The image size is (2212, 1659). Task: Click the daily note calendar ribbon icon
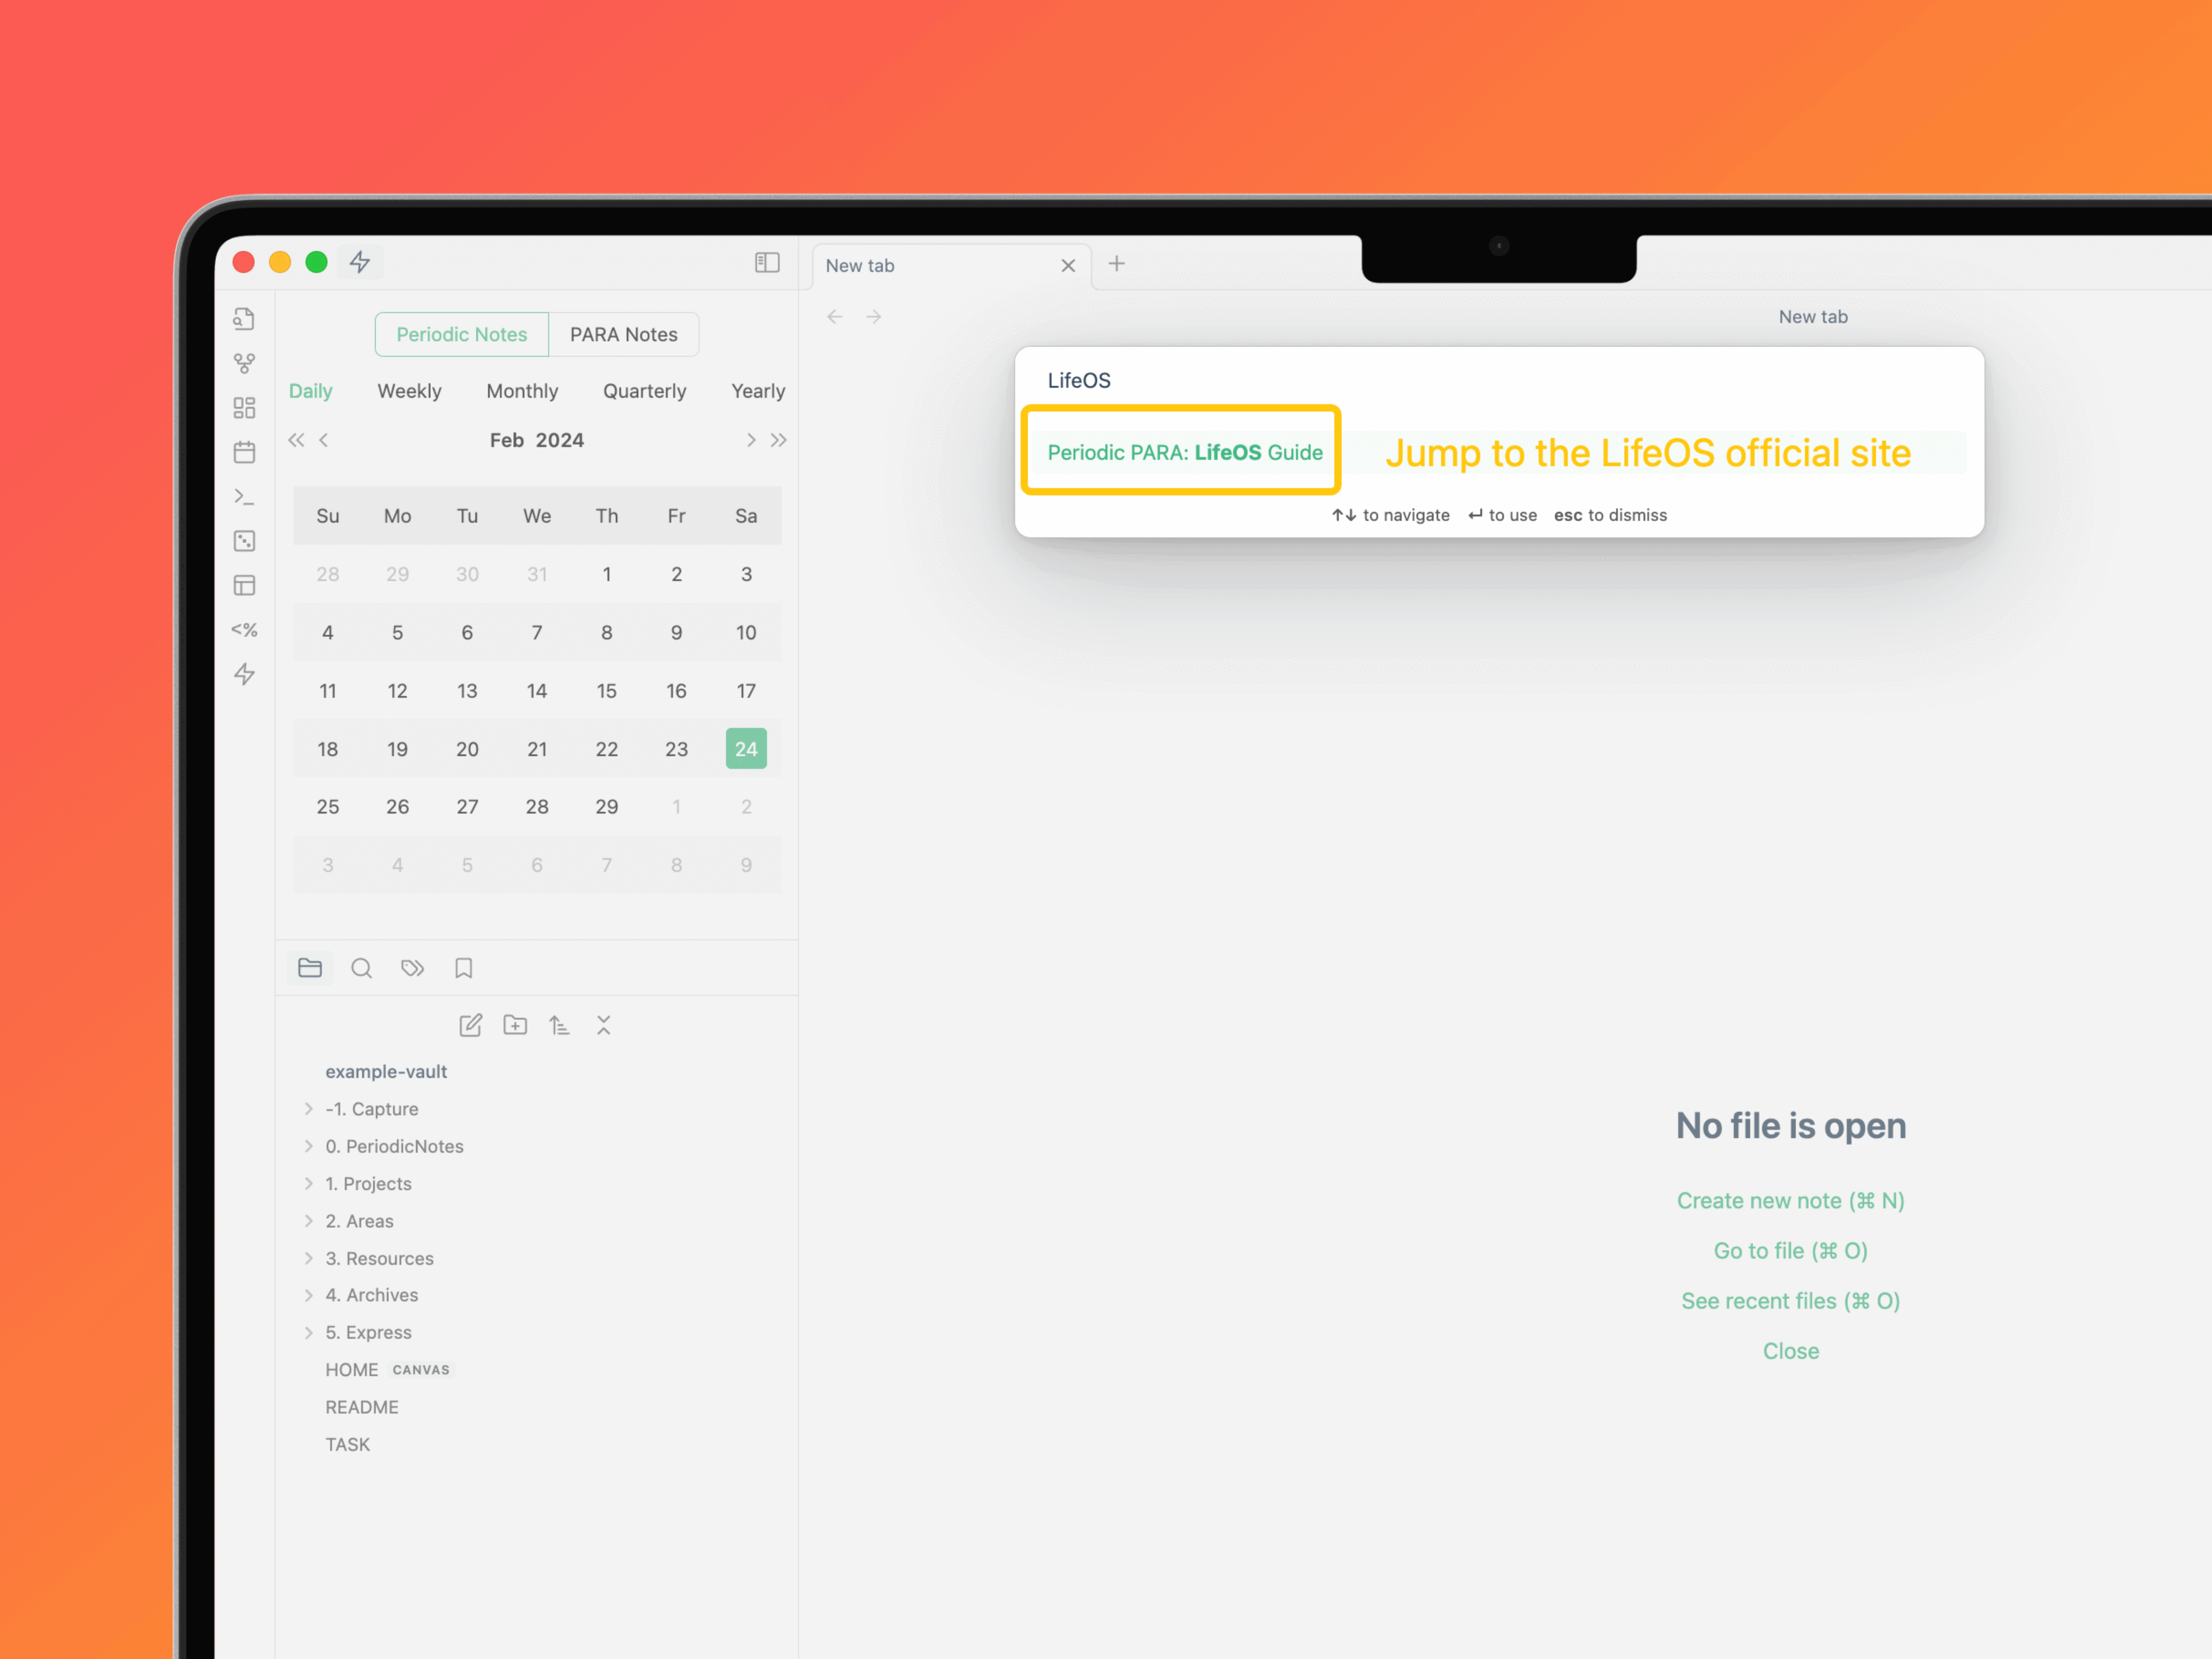point(244,452)
